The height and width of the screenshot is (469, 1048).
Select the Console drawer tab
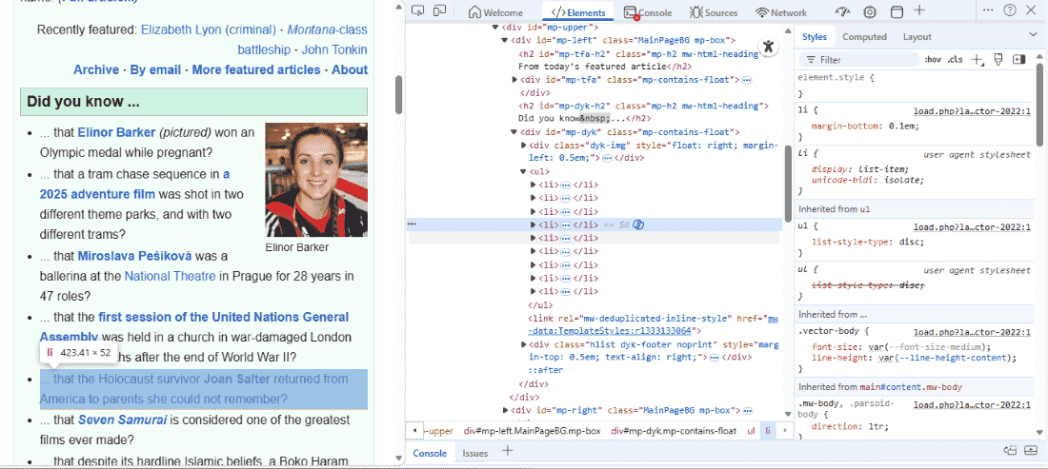429,453
